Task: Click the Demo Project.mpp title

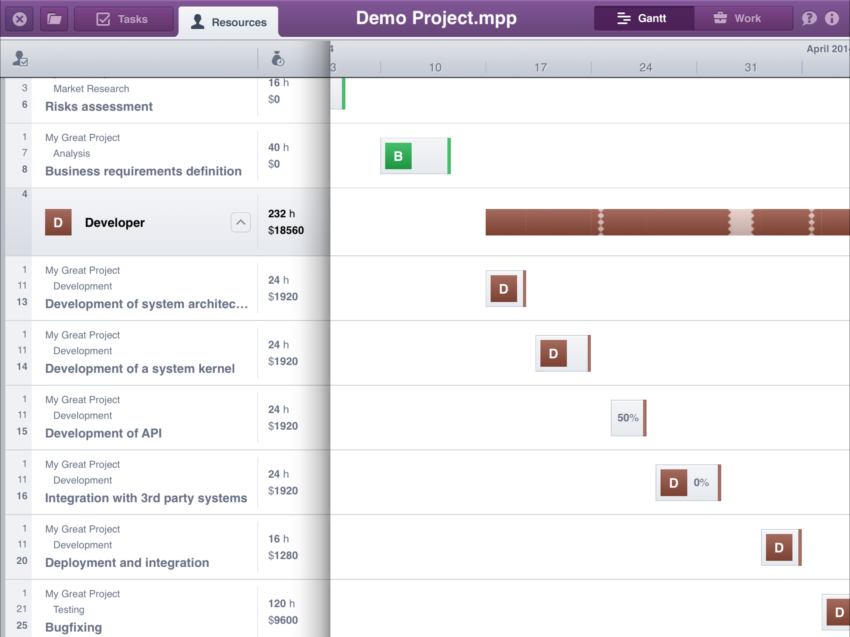Action: pos(436,18)
